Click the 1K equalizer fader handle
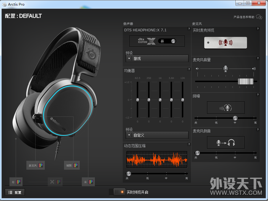 [160, 100]
